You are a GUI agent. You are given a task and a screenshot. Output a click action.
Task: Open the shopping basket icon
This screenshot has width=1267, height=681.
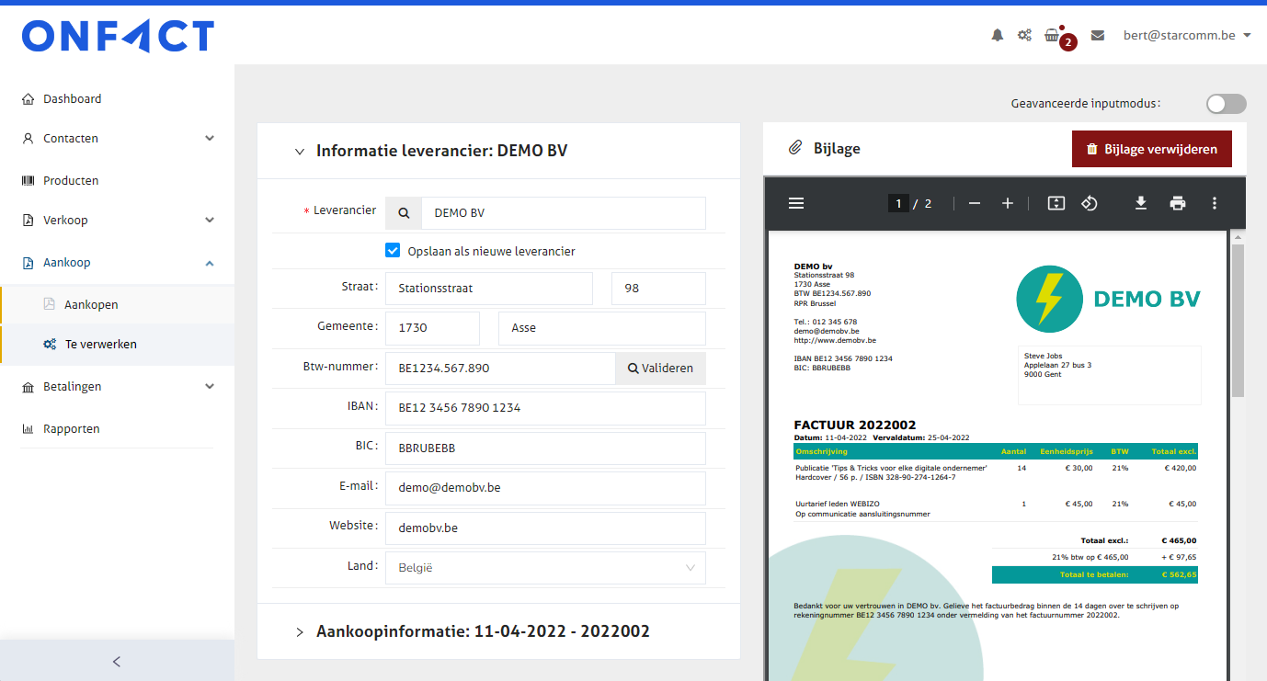coord(1052,36)
